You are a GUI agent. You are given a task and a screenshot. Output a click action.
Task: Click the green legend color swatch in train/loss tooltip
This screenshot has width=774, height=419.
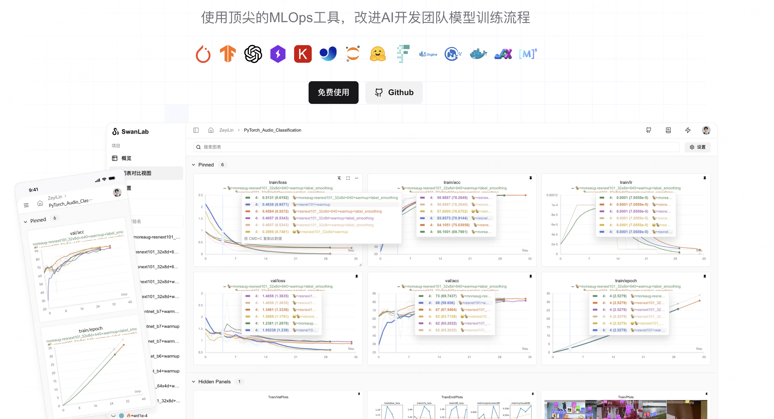247,198
